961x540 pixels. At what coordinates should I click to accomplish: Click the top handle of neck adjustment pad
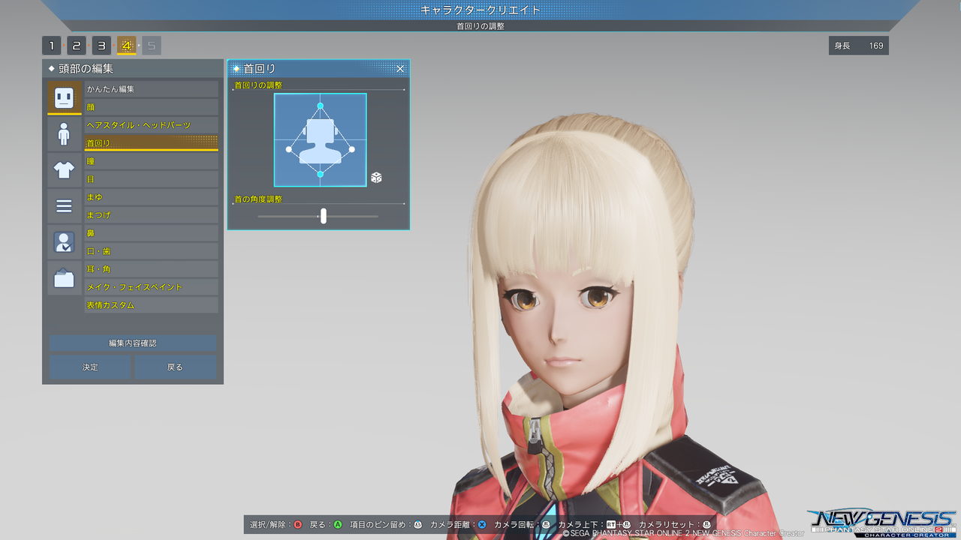[321, 106]
